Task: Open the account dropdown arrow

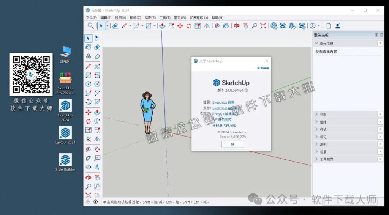Action: [x=319, y=26]
